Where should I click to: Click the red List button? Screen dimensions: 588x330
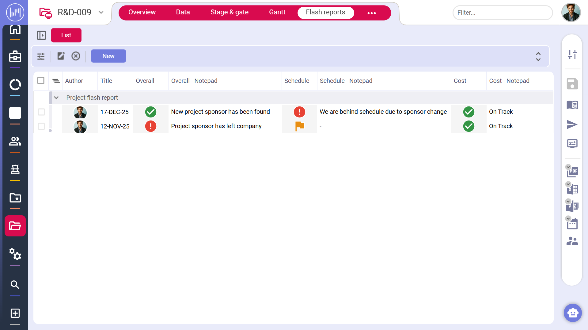click(66, 35)
